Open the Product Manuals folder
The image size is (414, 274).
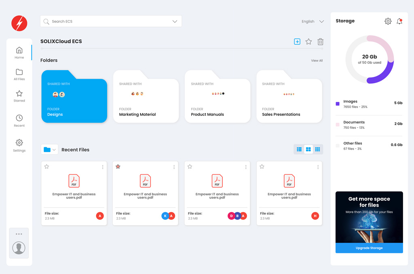click(x=218, y=96)
